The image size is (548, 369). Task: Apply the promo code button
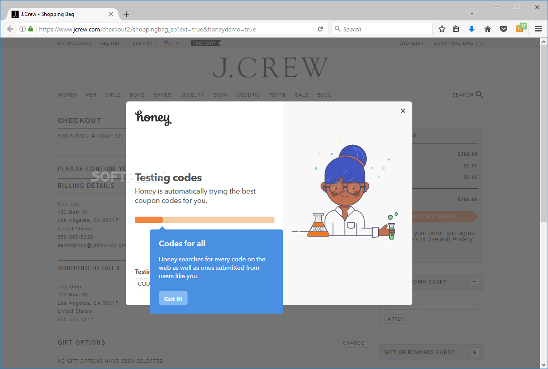click(x=395, y=319)
